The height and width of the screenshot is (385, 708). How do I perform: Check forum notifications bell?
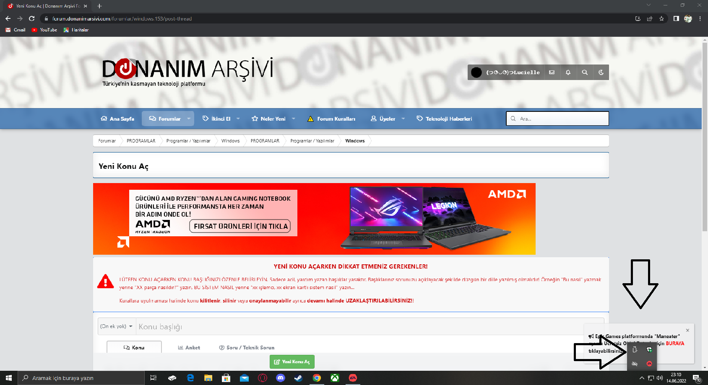[x=568, y=72]
